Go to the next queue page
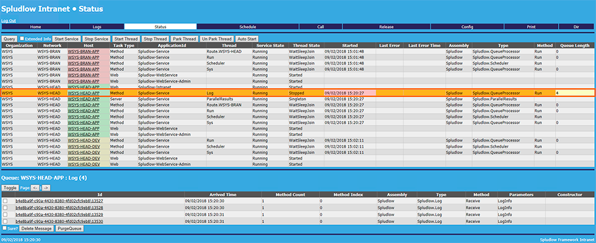 (46, 188)
